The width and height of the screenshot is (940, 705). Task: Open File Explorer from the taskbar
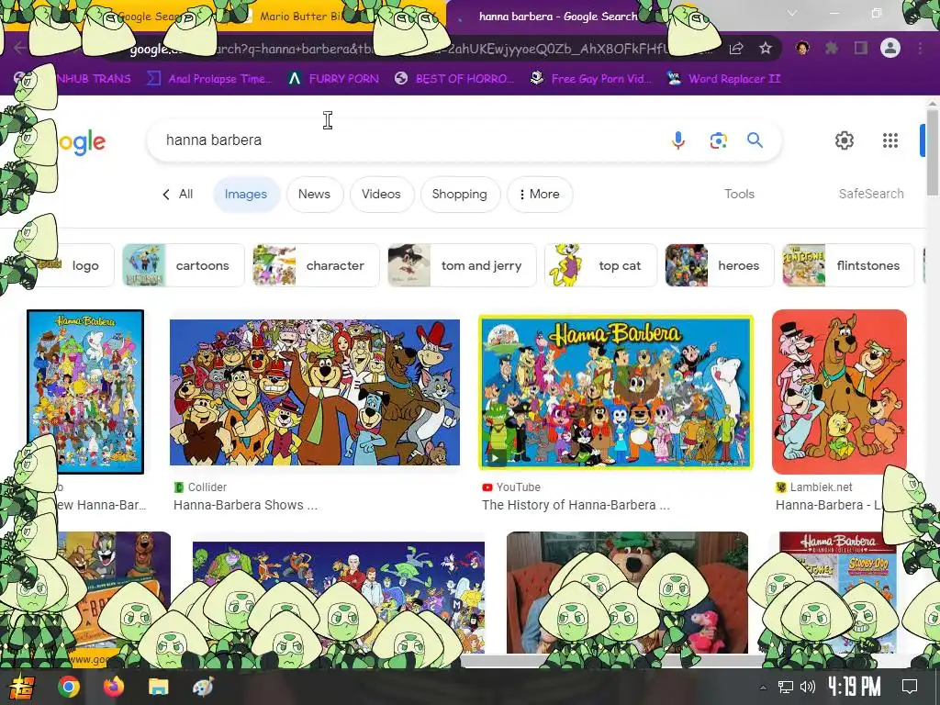(158, 687)
